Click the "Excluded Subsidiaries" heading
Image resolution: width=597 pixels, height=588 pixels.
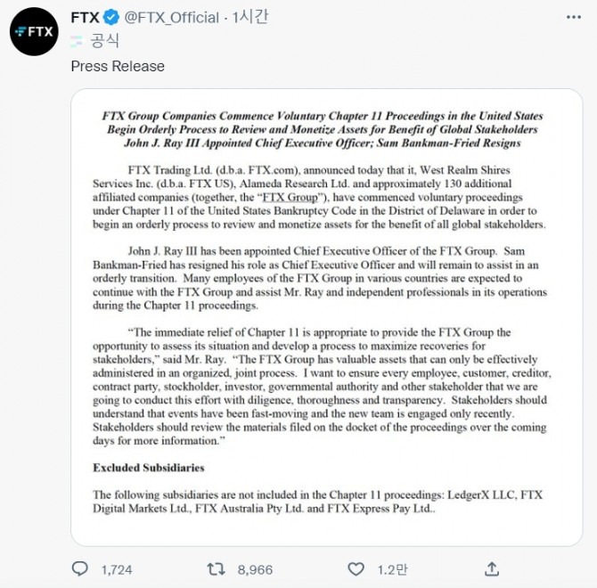tap(149, 467)
